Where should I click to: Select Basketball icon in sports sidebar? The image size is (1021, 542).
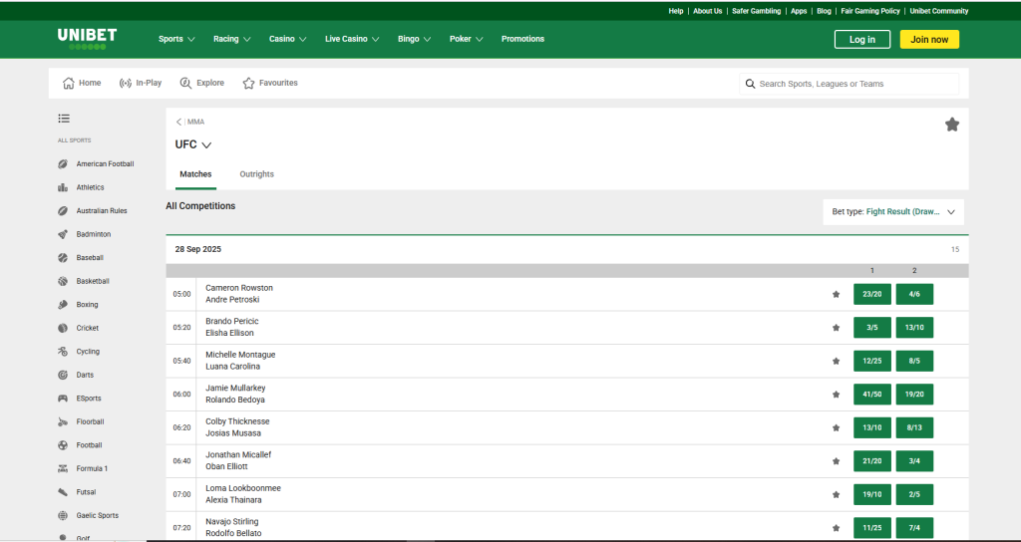coord(63,281)
